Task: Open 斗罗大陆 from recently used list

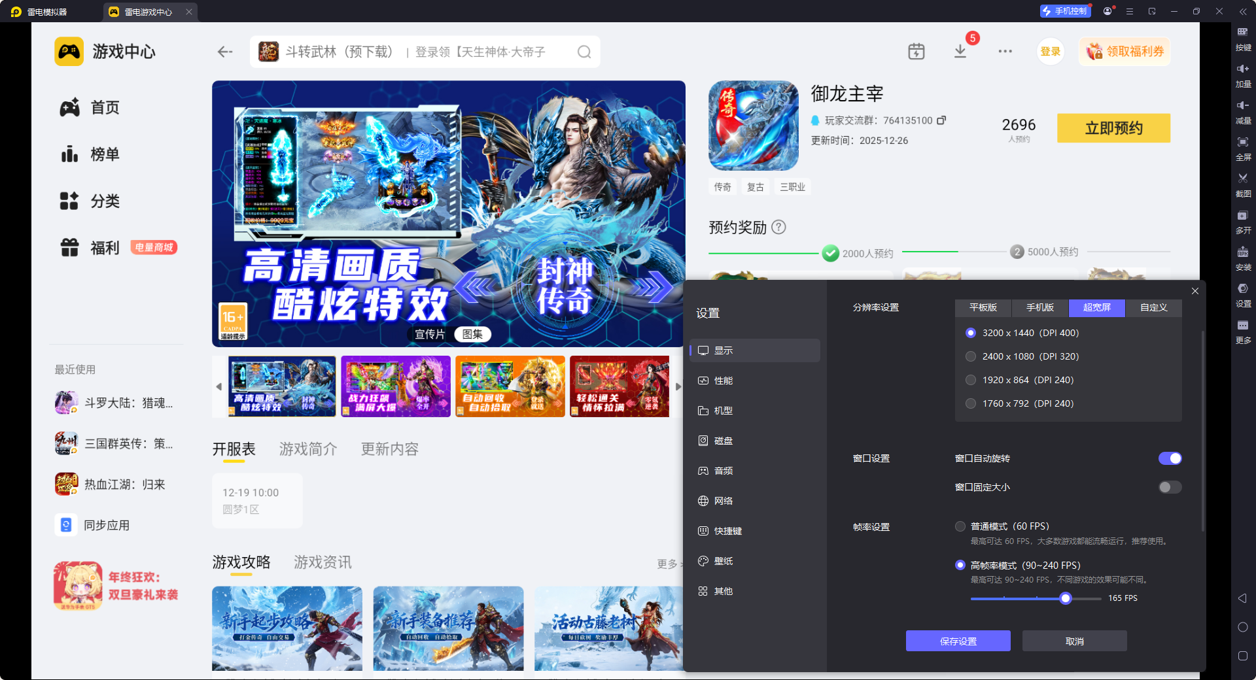Action: pos(114,403)
